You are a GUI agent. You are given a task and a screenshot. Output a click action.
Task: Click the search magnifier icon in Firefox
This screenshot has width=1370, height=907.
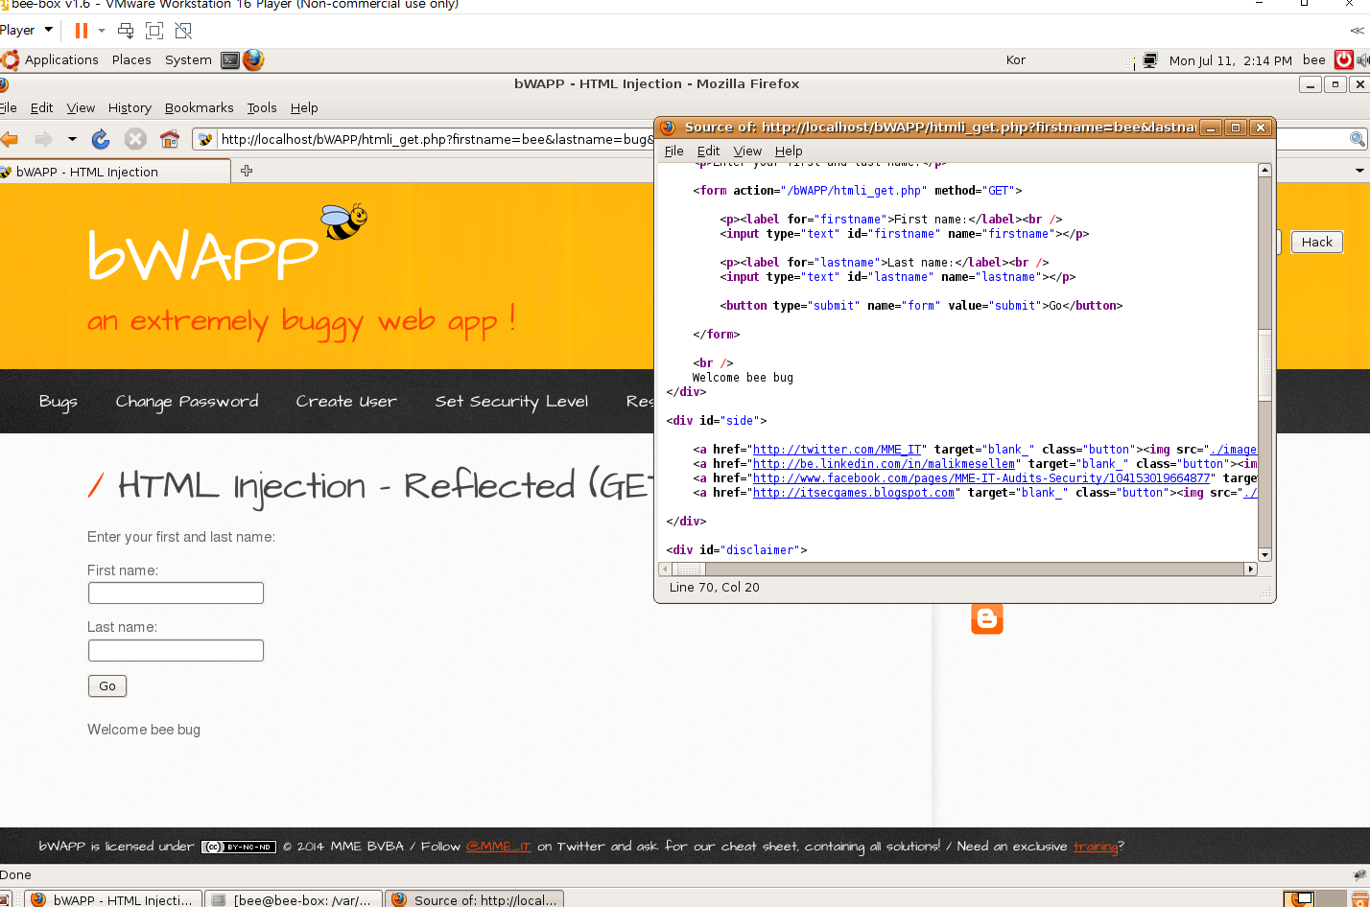coord(1357,139)
